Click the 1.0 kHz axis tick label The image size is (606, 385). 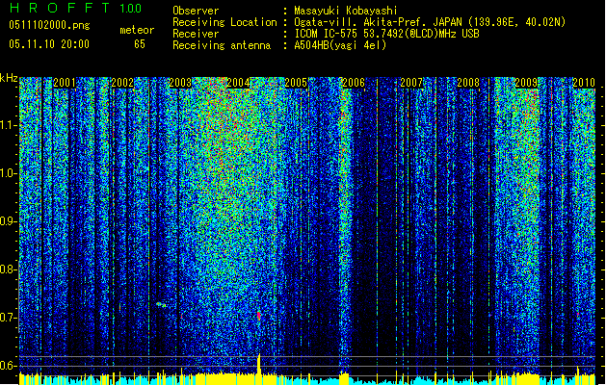tap(9, 173)
